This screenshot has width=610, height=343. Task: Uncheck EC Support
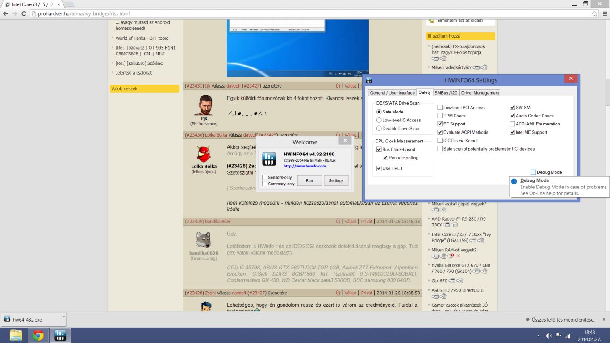440,124
